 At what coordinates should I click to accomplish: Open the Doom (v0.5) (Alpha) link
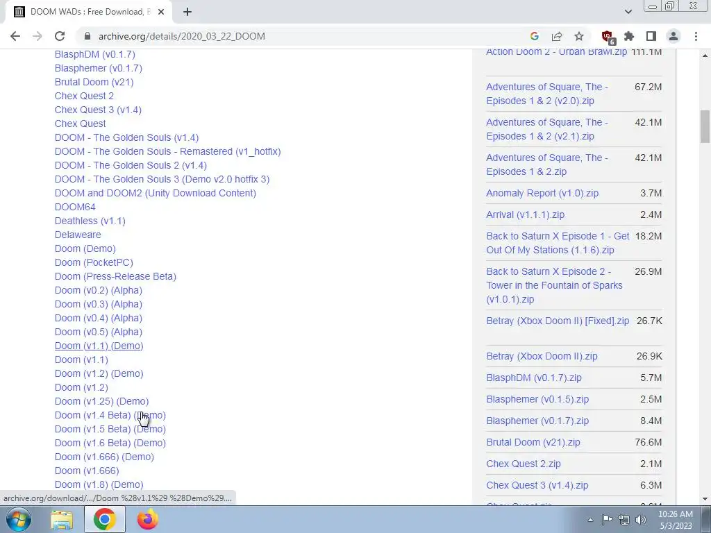click(99, 332)
